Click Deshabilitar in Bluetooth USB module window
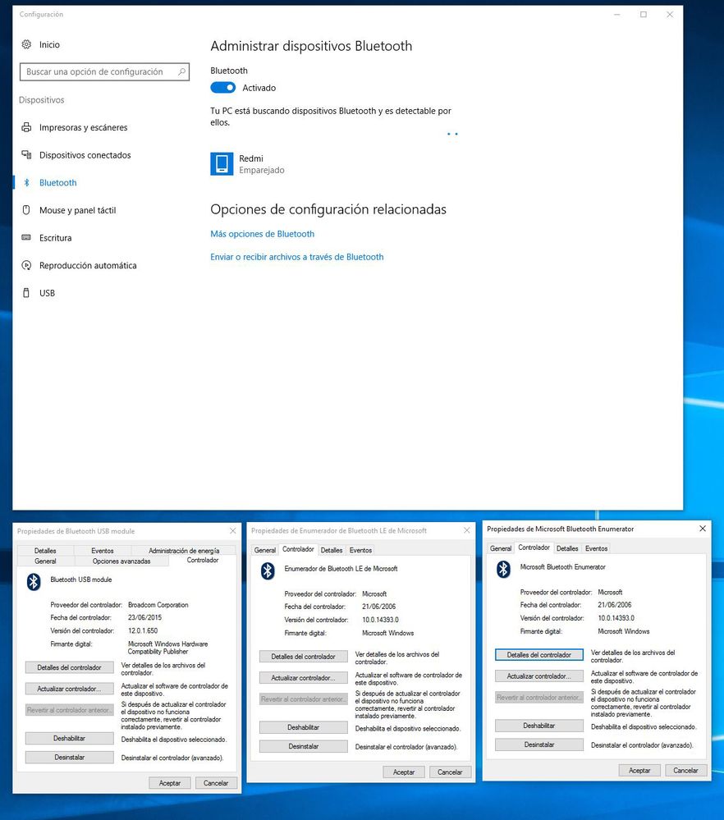Screen dimensions: 724x820 tap(70, 739)
